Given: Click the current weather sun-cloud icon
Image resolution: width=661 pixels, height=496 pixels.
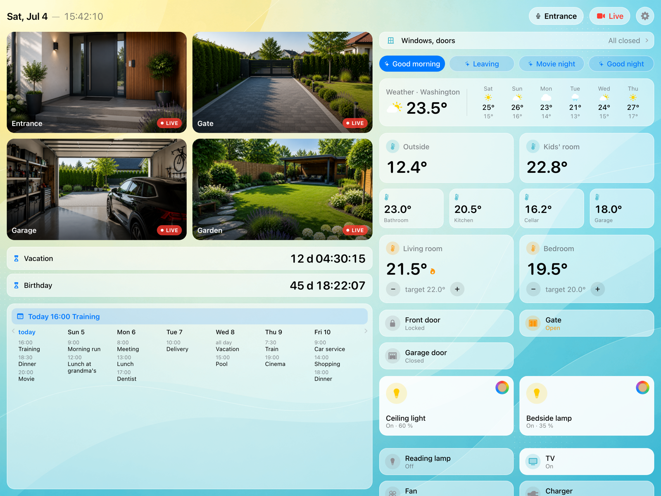Looking at the screenshot, I should point(395,107).
